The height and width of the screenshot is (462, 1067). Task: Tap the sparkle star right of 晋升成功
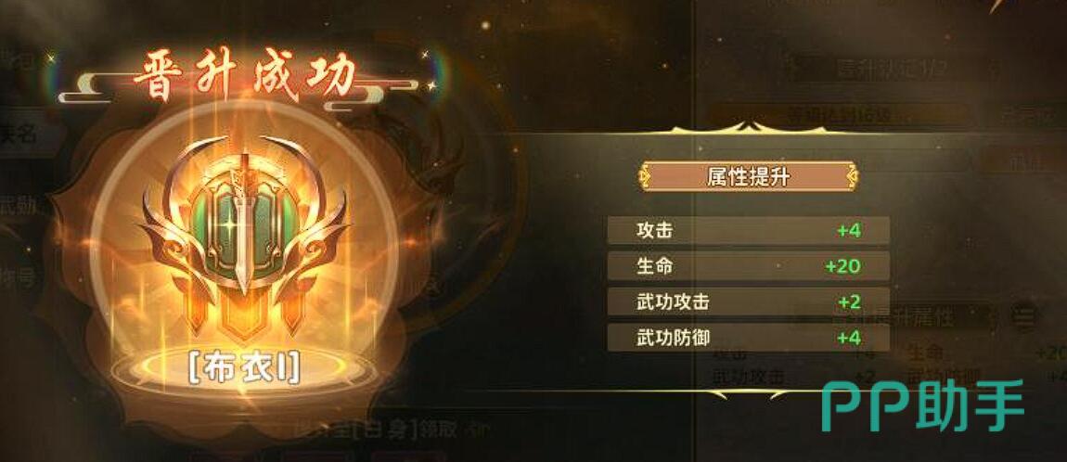(431, 85)
